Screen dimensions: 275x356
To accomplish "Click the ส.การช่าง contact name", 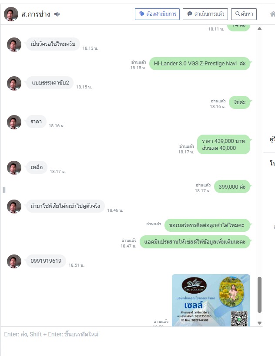I will pos(36,14).
